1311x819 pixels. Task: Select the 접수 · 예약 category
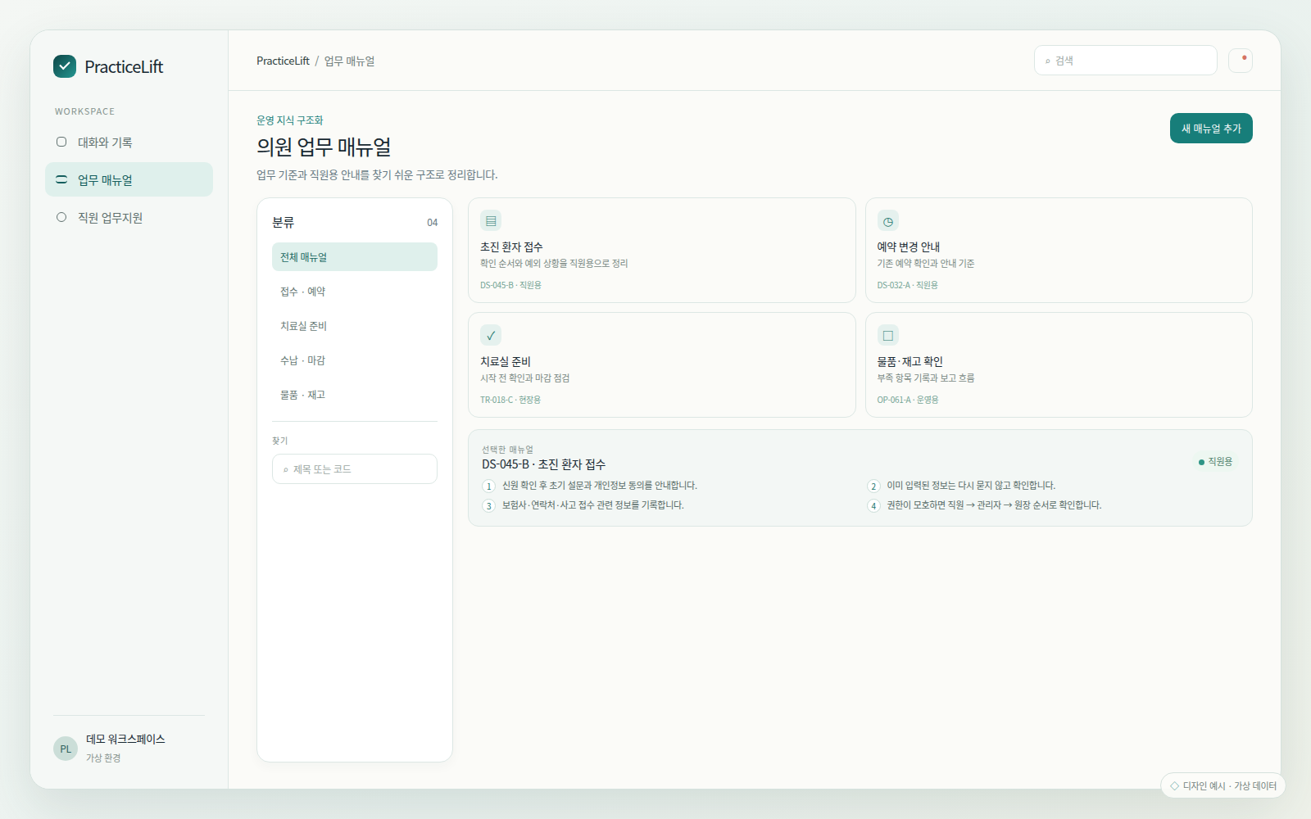coord(355,292)
